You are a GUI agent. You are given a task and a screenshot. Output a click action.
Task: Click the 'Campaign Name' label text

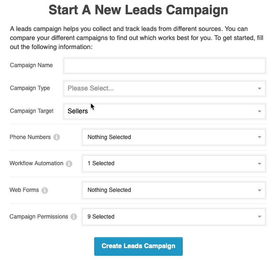point(31,65)
